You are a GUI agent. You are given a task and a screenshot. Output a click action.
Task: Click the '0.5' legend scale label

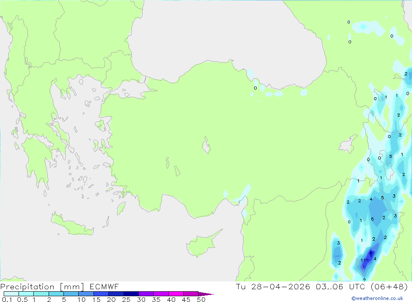[23, 300]
